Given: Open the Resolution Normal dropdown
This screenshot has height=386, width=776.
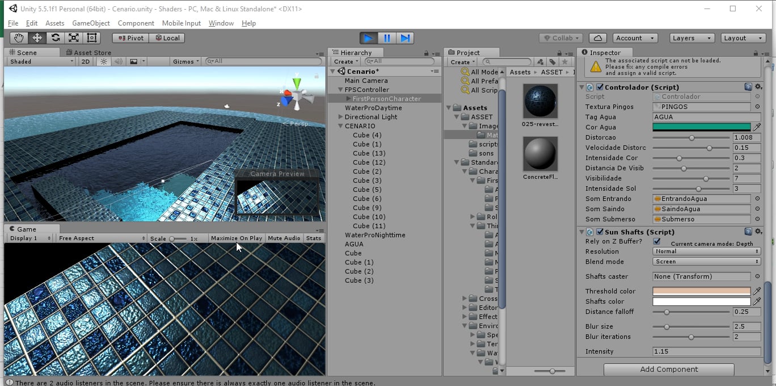Looking at the screenshot, I should 707,251.
